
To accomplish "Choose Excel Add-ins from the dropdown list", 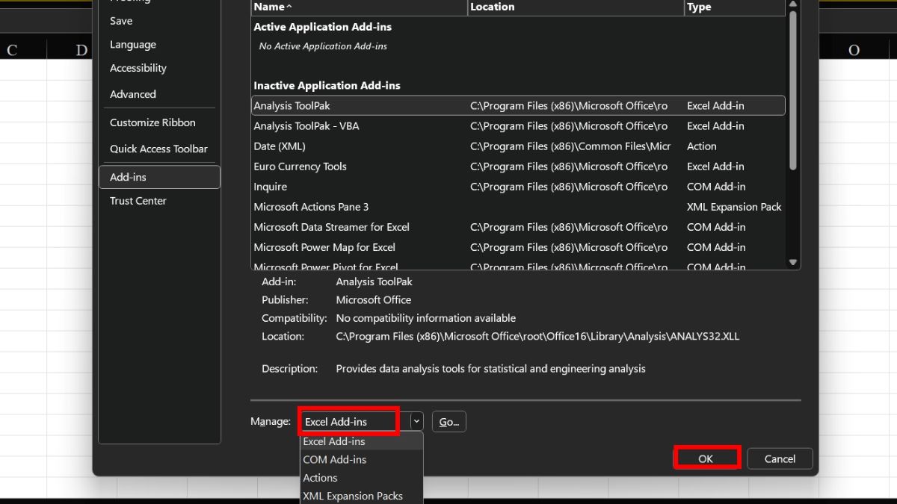I will coord(362,441).
